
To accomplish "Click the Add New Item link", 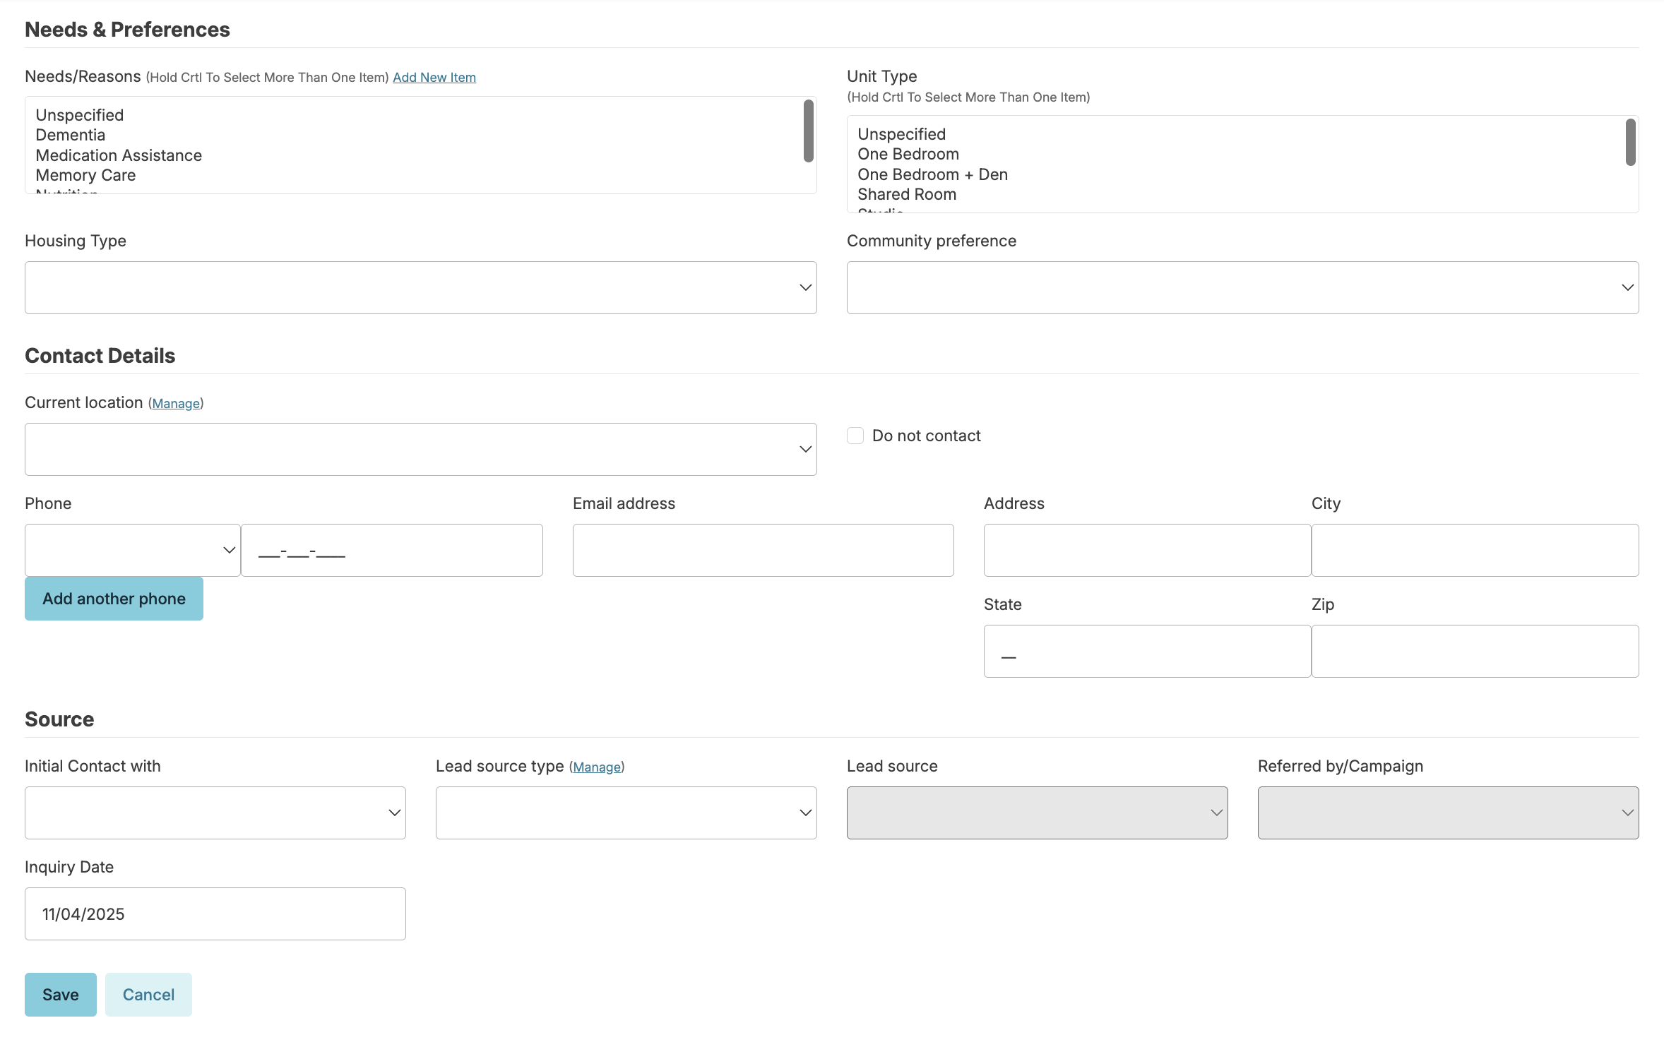I will [434, 78].
